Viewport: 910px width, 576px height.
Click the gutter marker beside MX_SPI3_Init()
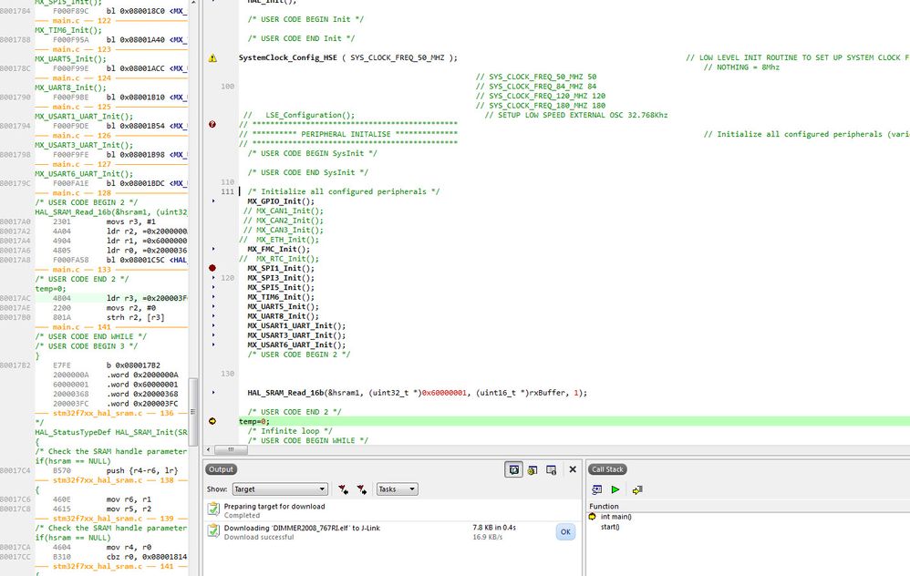(x=213, y=278)
